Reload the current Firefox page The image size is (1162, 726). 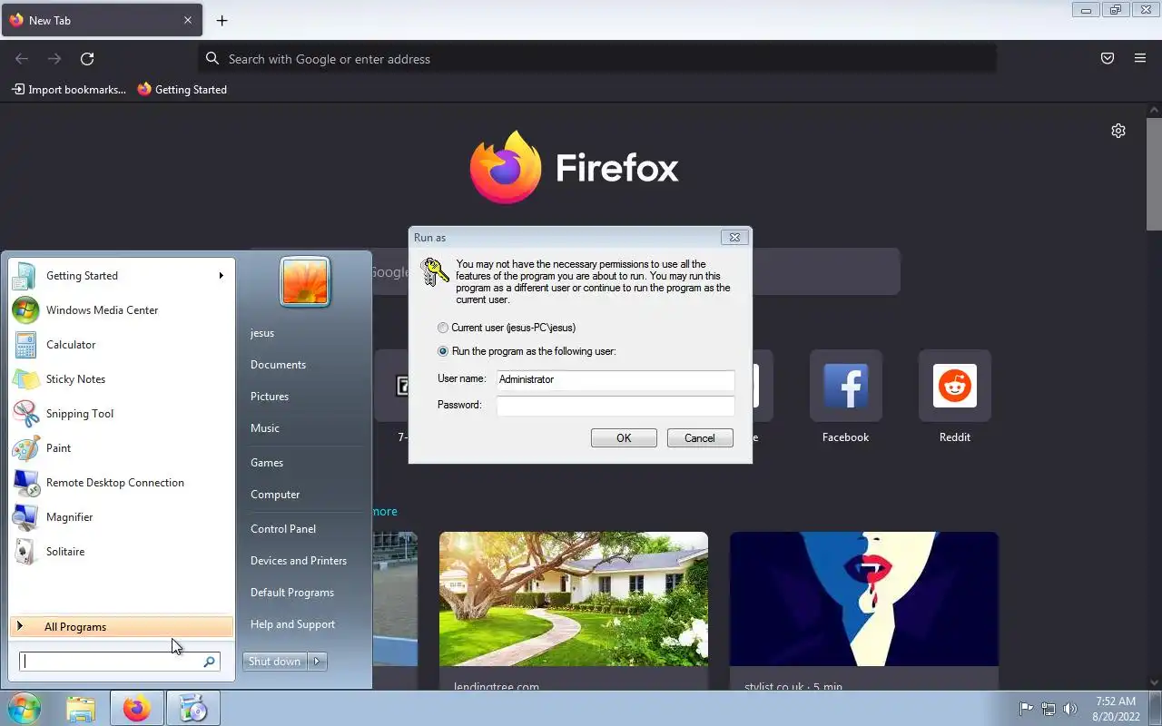coord(87,59)
